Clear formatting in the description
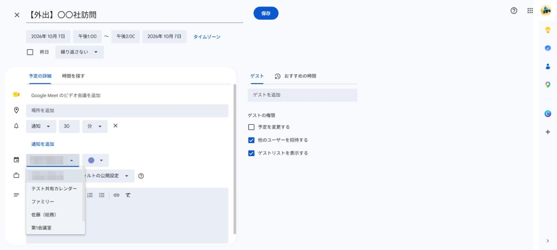 (128, 195)
